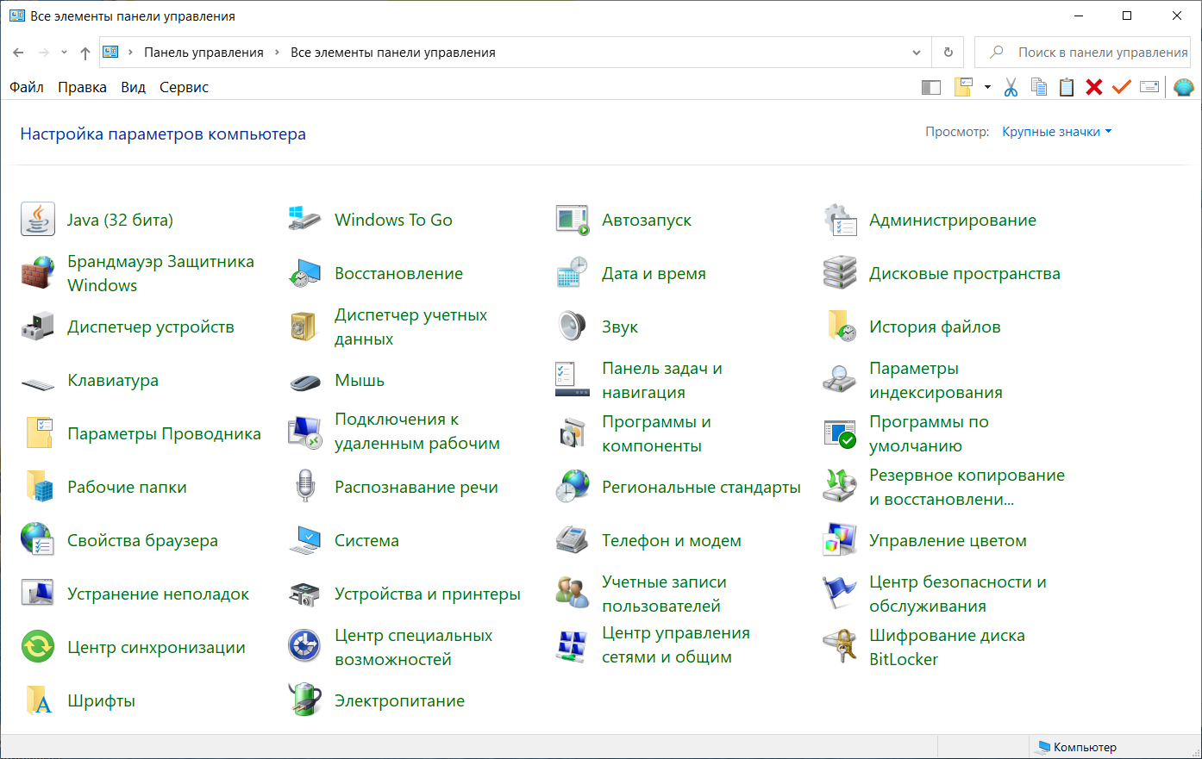Expand the Просмотр: Крупные значки dropdown
Screen dimensions: 1202x759
pyautogui.click(x=1056, y=132)
